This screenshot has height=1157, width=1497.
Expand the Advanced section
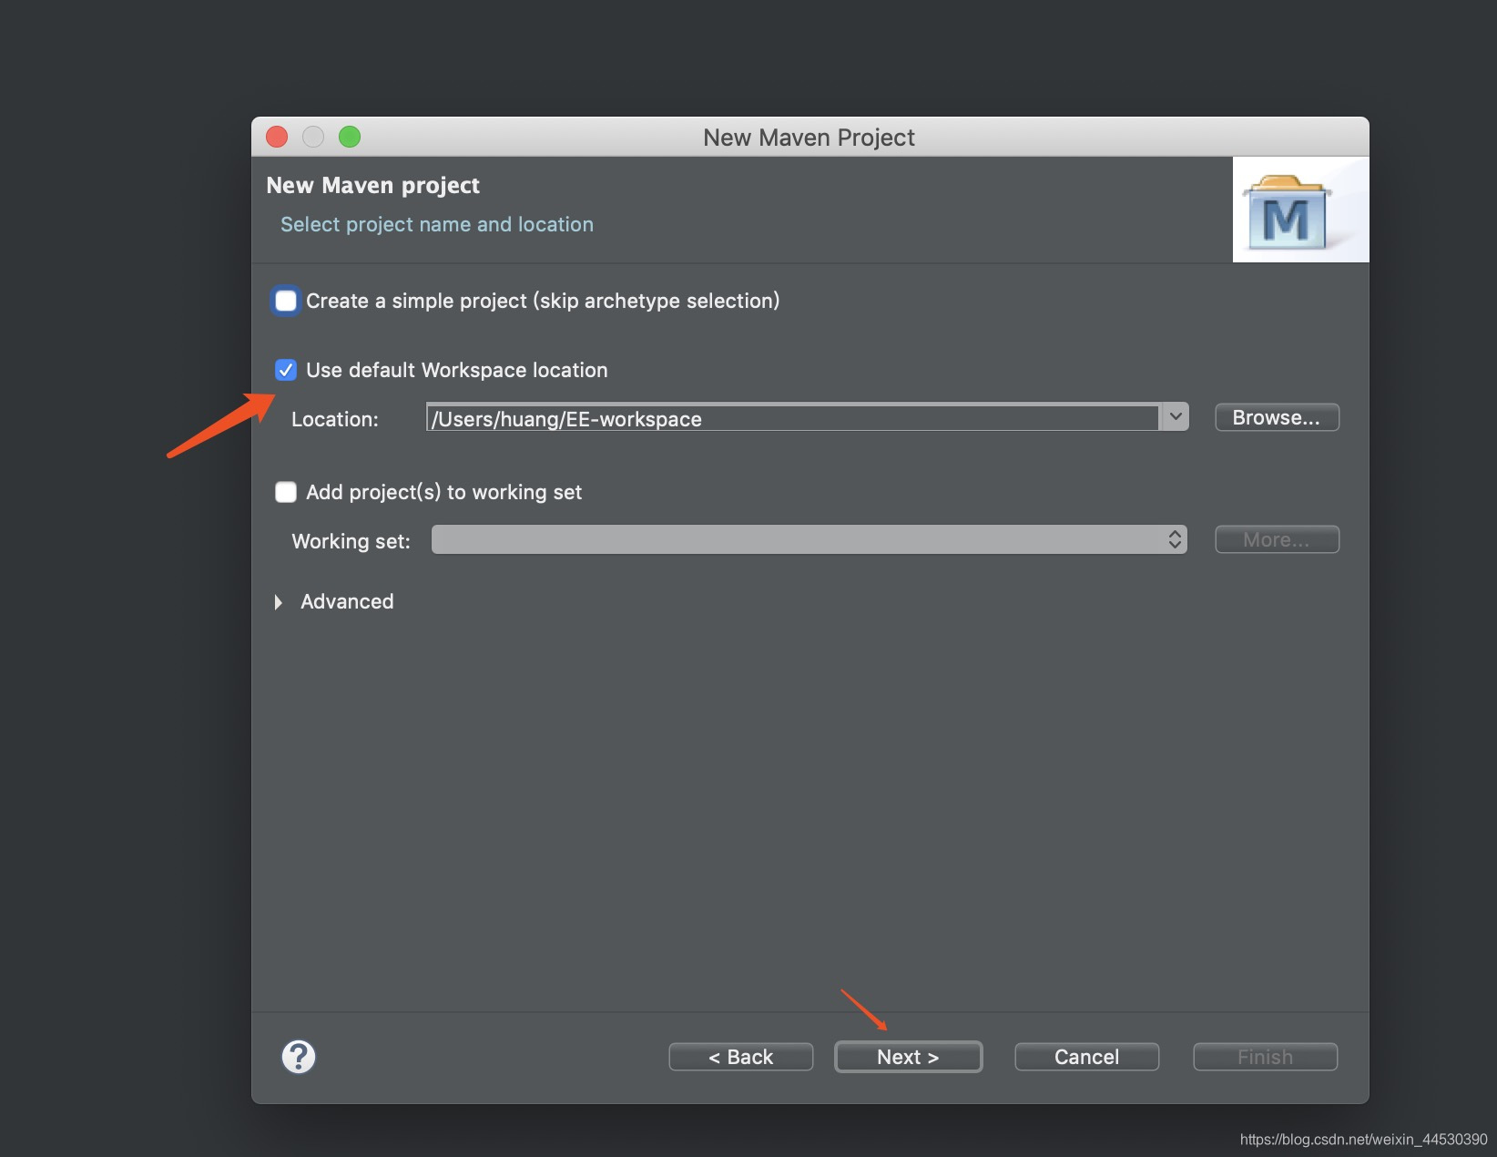click(279, 601)
